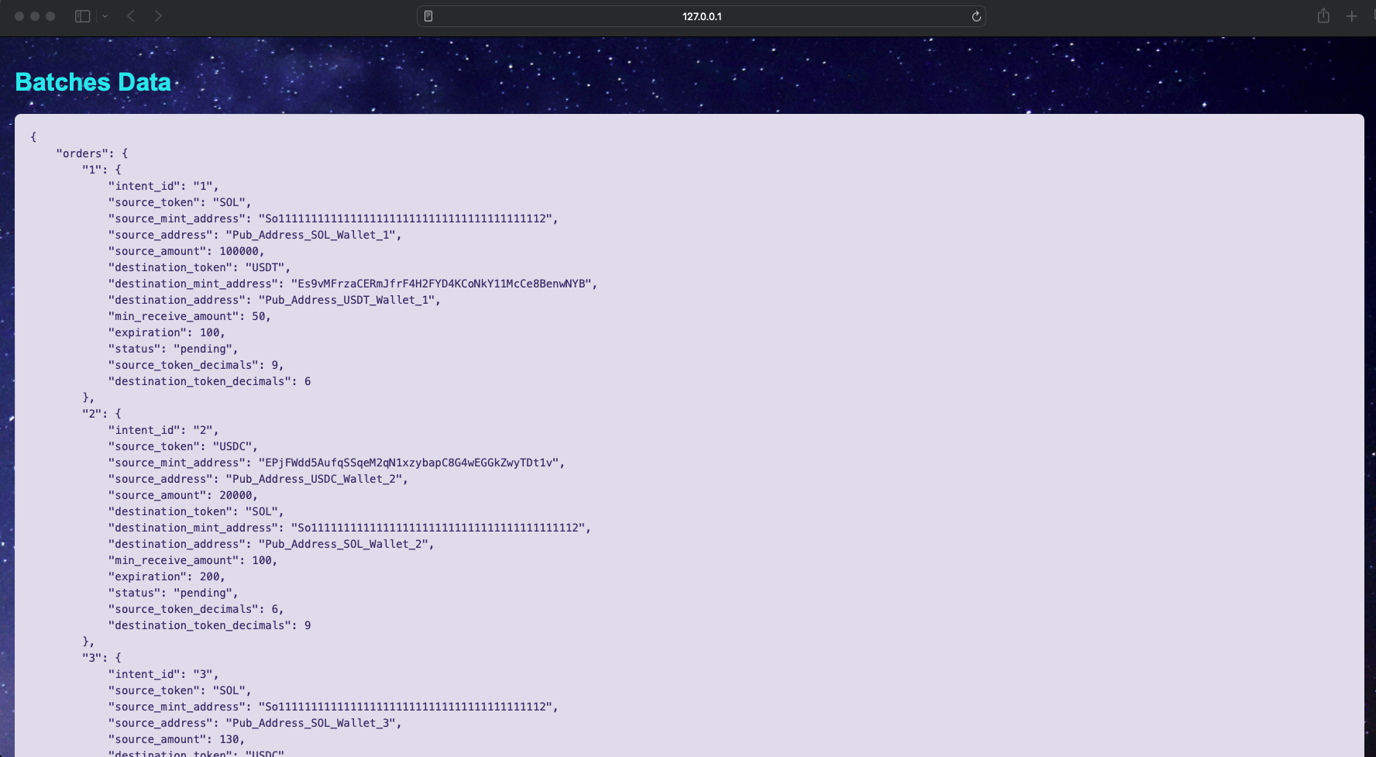Viewport: 1376px width, 757px height.
Task: Reload the page with the refresh icon
Action: (976, 16)
